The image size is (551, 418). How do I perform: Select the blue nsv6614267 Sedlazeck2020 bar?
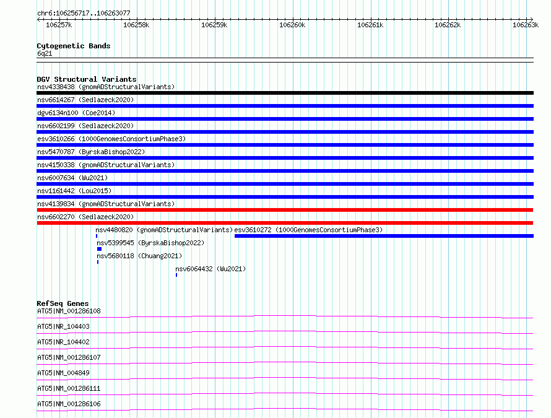click(285, 106)
